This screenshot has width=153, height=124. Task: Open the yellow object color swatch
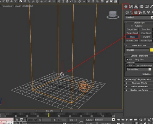point(151,50)
